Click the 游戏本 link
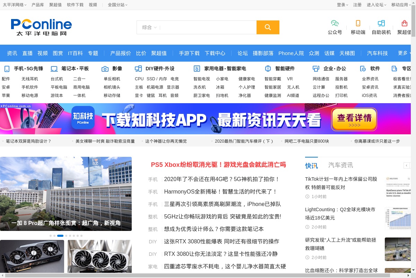 point(57,96)
